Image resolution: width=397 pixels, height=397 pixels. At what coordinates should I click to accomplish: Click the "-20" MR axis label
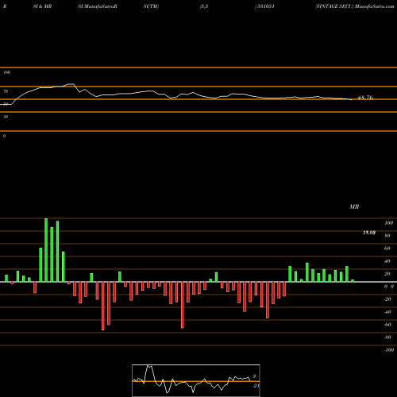pos(387,299)
